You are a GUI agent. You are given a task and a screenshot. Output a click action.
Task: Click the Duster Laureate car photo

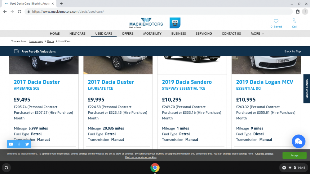tap(118, 65)
